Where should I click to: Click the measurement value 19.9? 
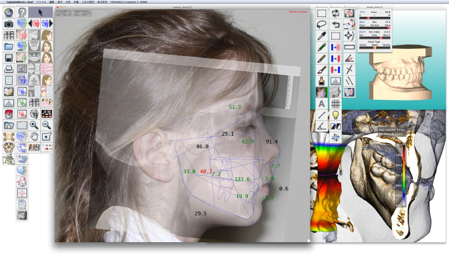pyautogui.click(x=242, y=196)
